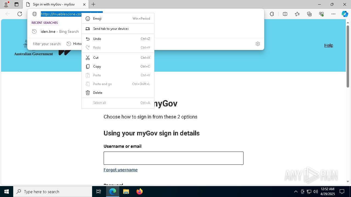The width and height of the screenshot is (351, 197).
Task: Select Copy in the context menu
Action: pos(118,66)
